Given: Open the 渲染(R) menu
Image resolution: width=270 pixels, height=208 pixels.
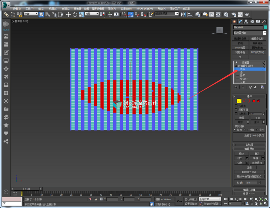Looking at the screenshot, I should pyautogui.click(x=112, y=9).
